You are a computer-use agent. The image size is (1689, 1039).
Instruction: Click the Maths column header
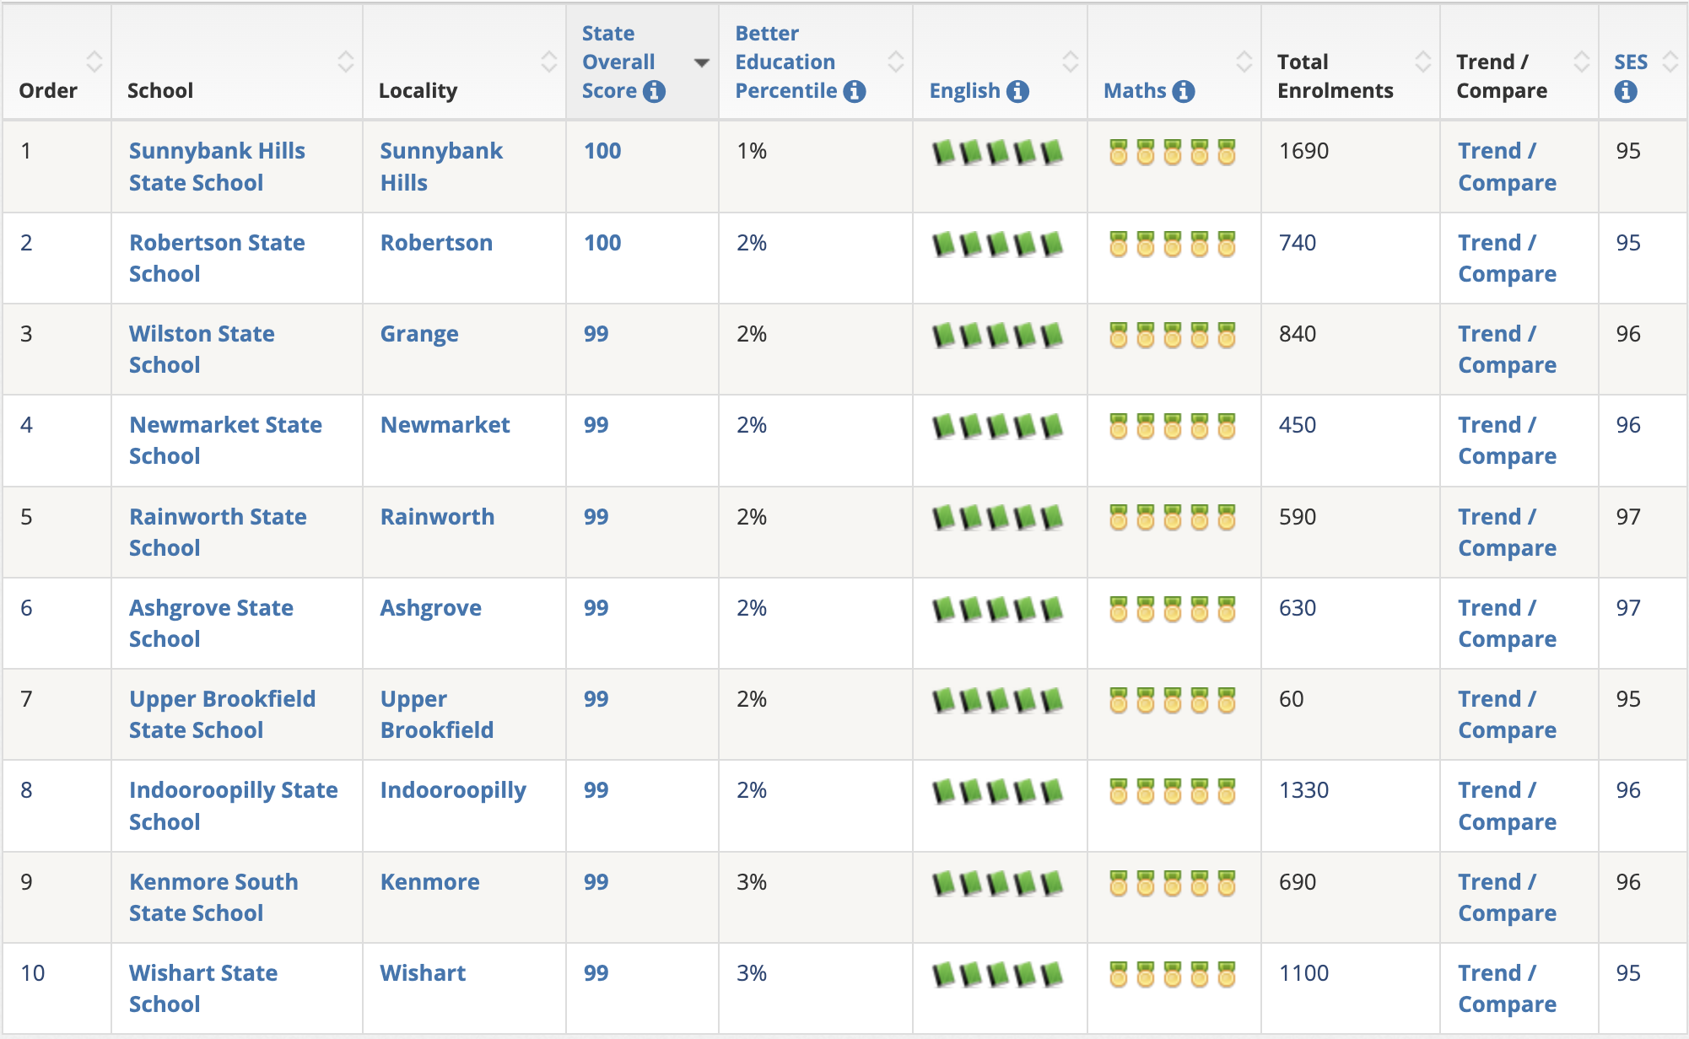(1135, 91)
